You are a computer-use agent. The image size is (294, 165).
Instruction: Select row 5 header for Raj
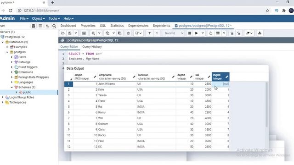pyautogui.click(x=68, y=107)
